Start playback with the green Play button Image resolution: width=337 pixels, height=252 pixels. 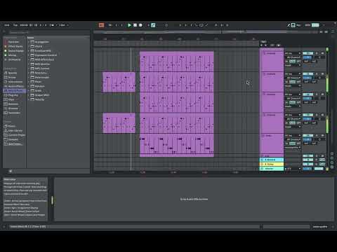[129, 25]
